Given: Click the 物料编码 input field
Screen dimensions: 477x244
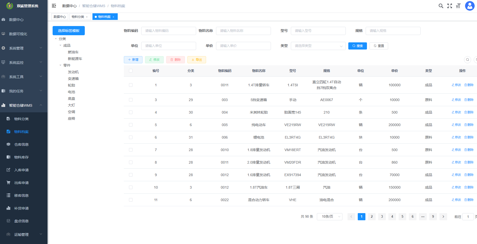Looking at the screenshot, I should click(x=169, y=31).
